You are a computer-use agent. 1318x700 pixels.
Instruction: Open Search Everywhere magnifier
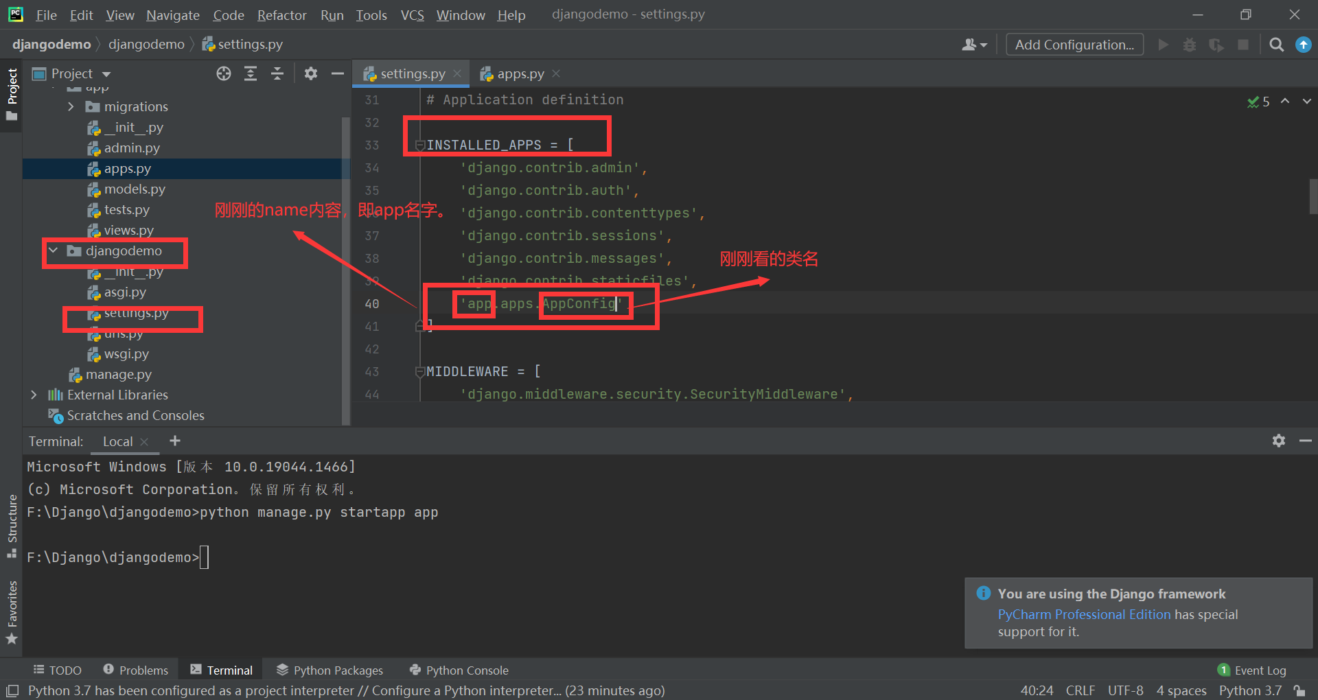(x=1277, y=45)
